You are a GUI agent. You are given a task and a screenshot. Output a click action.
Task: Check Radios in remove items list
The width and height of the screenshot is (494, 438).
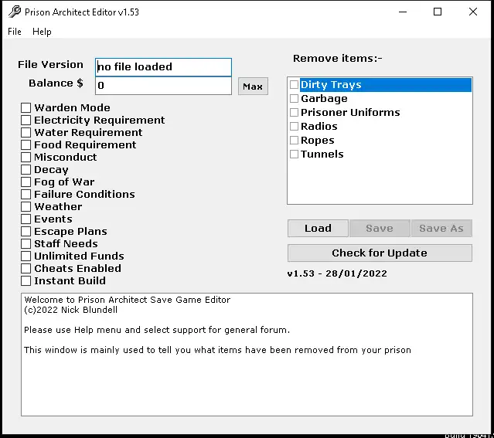click(294, 126)
